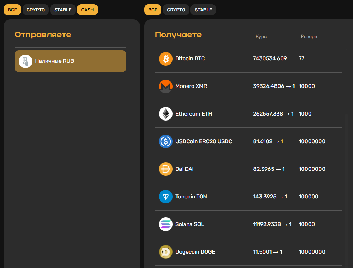The image size is (353, 268).
Task: Open STABLE tab above Получаете list
Action: 203,10
